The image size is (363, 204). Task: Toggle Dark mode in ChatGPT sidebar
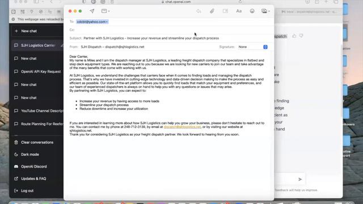tap(27, 155)
